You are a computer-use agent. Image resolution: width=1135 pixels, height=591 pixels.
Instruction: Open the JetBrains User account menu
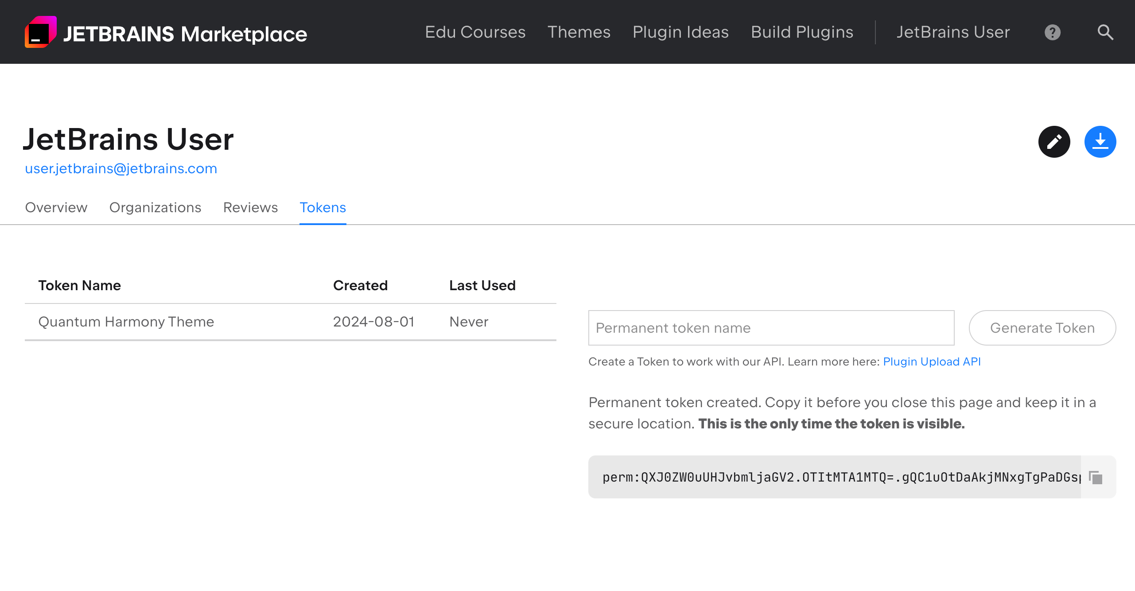(x=953, y=32)
